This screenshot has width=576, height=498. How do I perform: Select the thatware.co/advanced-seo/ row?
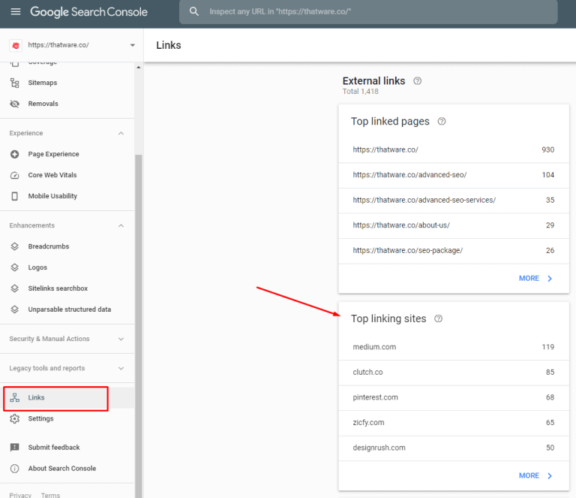tap(454, 175)
